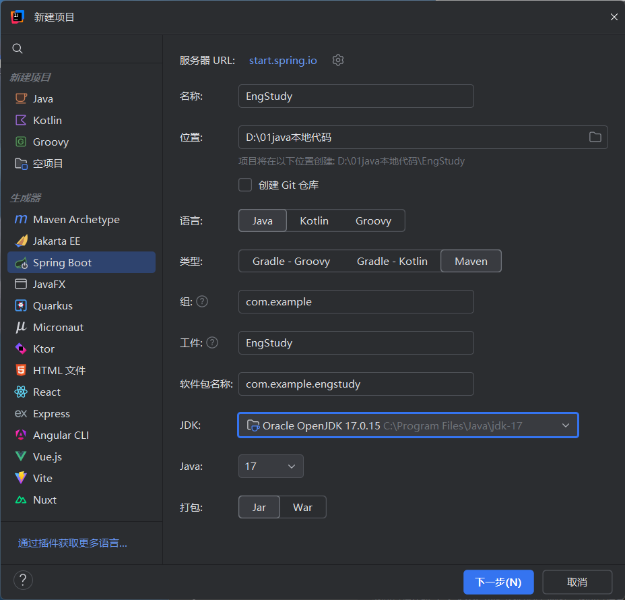625x600 pixels.
Task: Set language to Java
Action: [262, 220]
